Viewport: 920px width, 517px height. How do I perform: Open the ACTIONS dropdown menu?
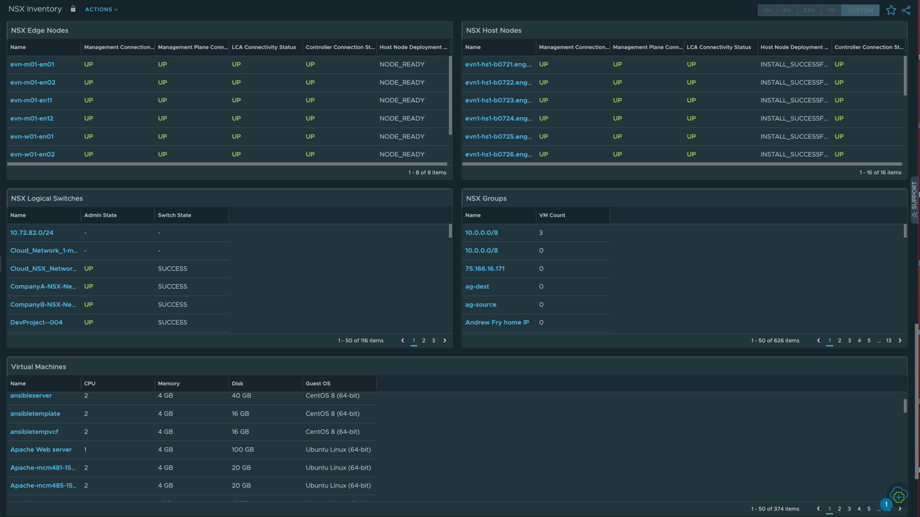101,10
